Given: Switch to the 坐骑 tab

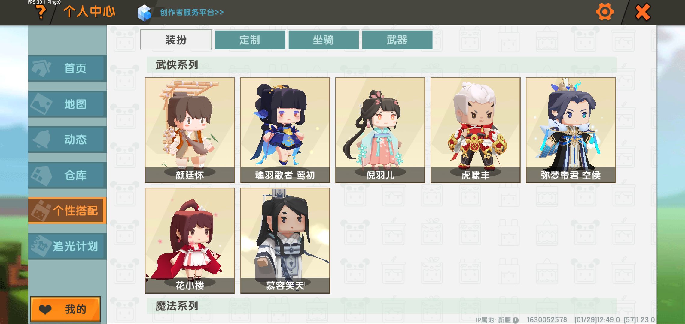Looking at the screenshot, I should pos(324,40).
